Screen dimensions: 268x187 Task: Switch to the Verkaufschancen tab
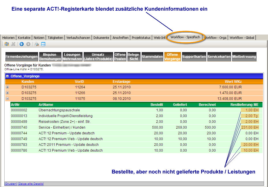pyautogui.click(x=78, y=38)
